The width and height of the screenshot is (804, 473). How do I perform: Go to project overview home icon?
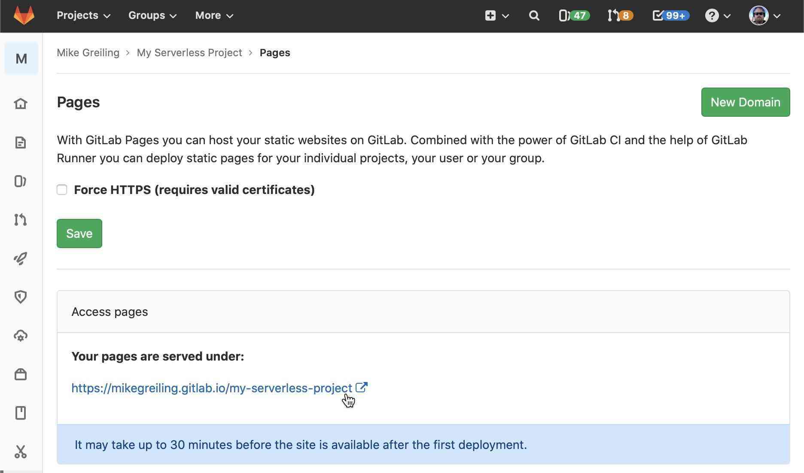[21, 103]
